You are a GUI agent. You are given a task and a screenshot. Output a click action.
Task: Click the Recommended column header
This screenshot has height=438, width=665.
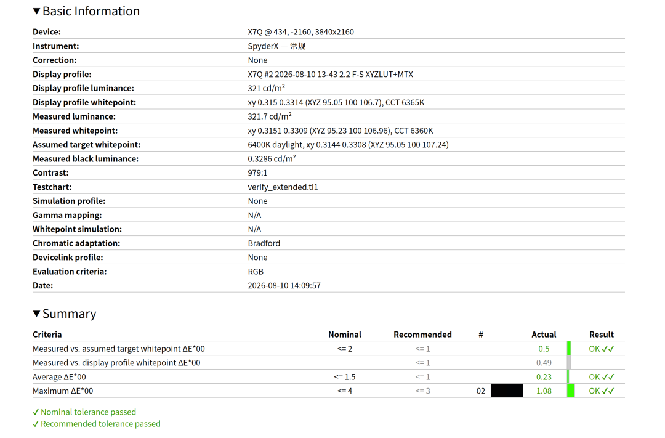422,335
